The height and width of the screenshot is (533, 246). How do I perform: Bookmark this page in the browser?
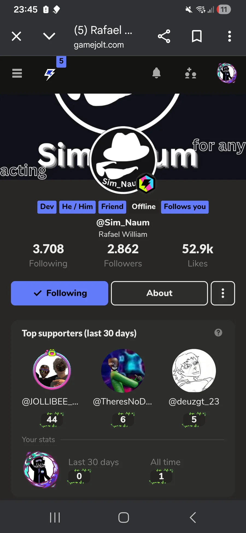coord(197,36)
